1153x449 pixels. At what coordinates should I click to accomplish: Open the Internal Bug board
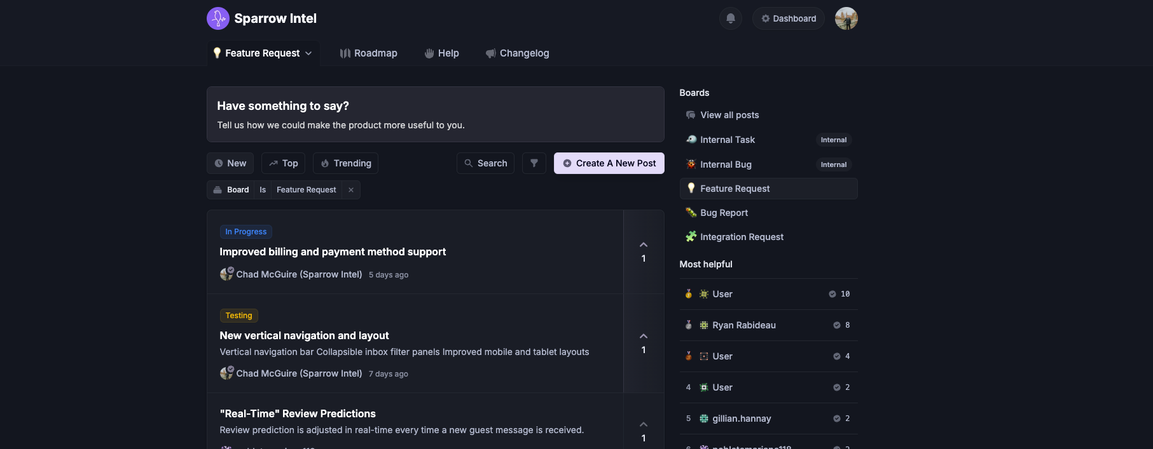726,164
